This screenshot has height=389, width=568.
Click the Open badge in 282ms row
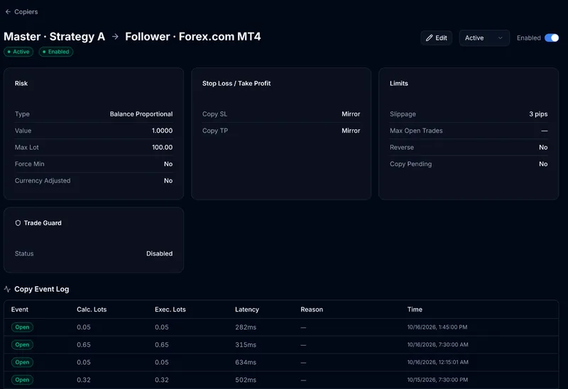click(22, 327)
